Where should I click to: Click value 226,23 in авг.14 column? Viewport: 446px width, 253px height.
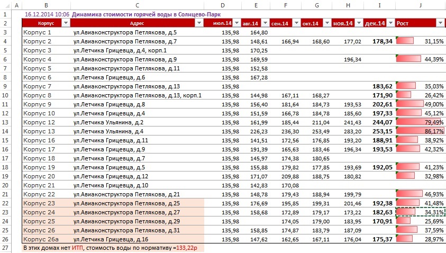coord(259,131)
